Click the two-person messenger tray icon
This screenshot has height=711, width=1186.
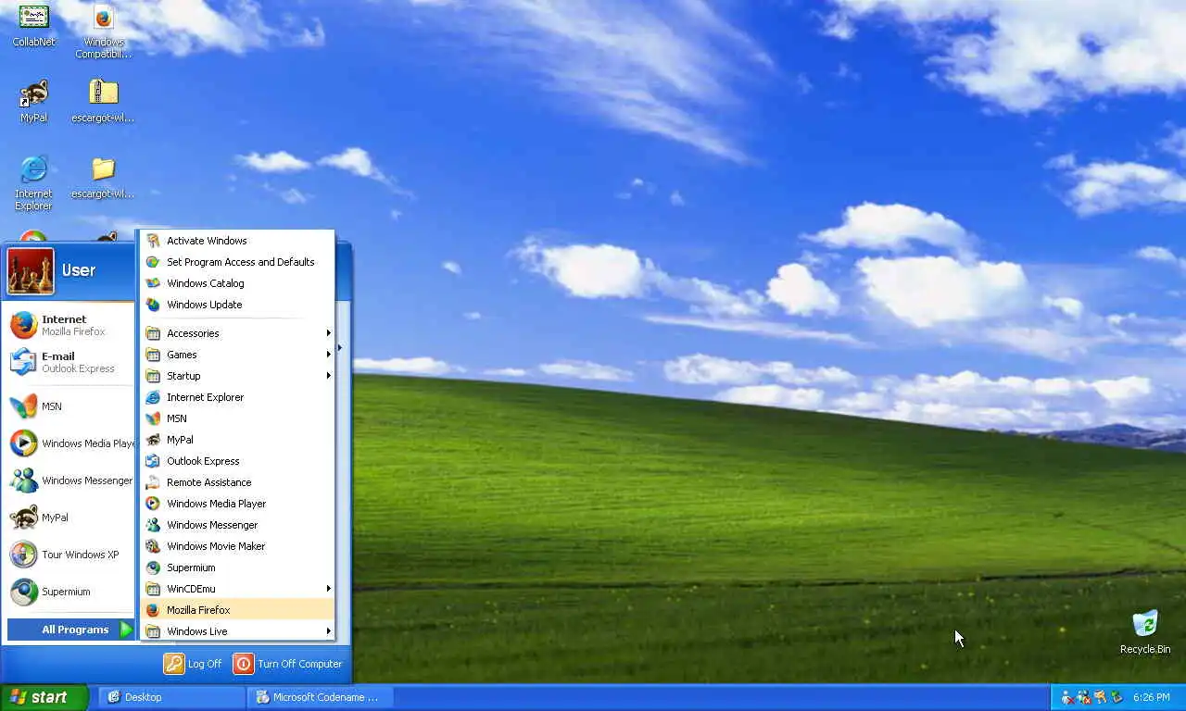tap(1083, 697)
